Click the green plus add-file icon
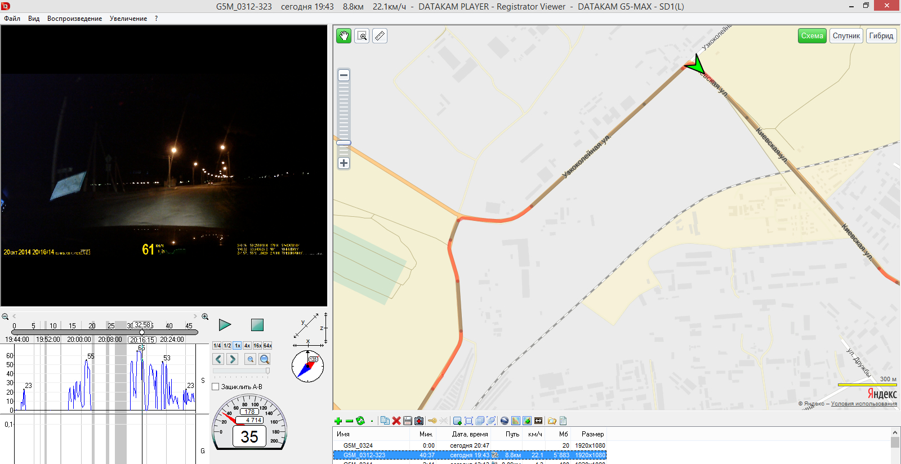 point(338,421)
